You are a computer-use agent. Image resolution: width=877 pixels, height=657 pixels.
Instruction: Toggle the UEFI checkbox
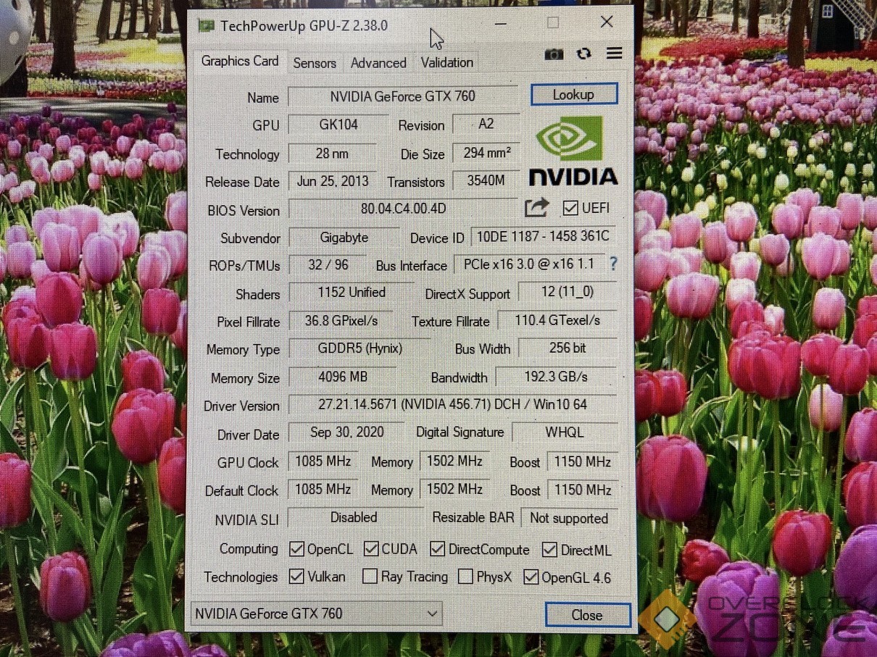click(x=570, y=208)
